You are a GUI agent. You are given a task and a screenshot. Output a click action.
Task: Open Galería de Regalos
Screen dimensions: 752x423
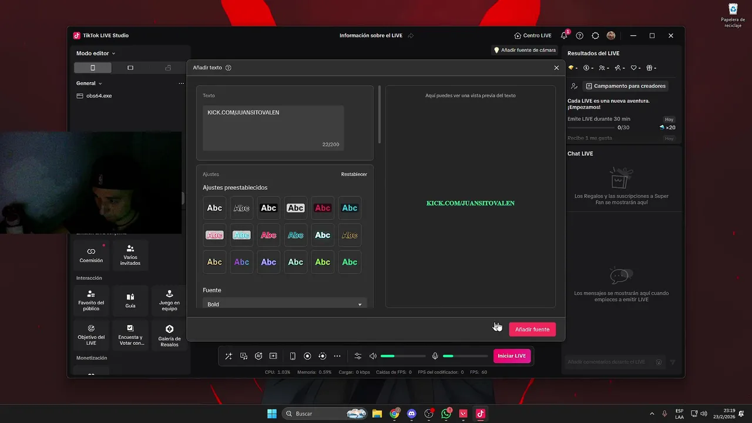[169, 335]
